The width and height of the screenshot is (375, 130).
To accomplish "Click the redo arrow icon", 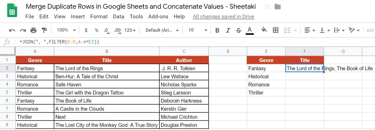I will coord(23,30).
